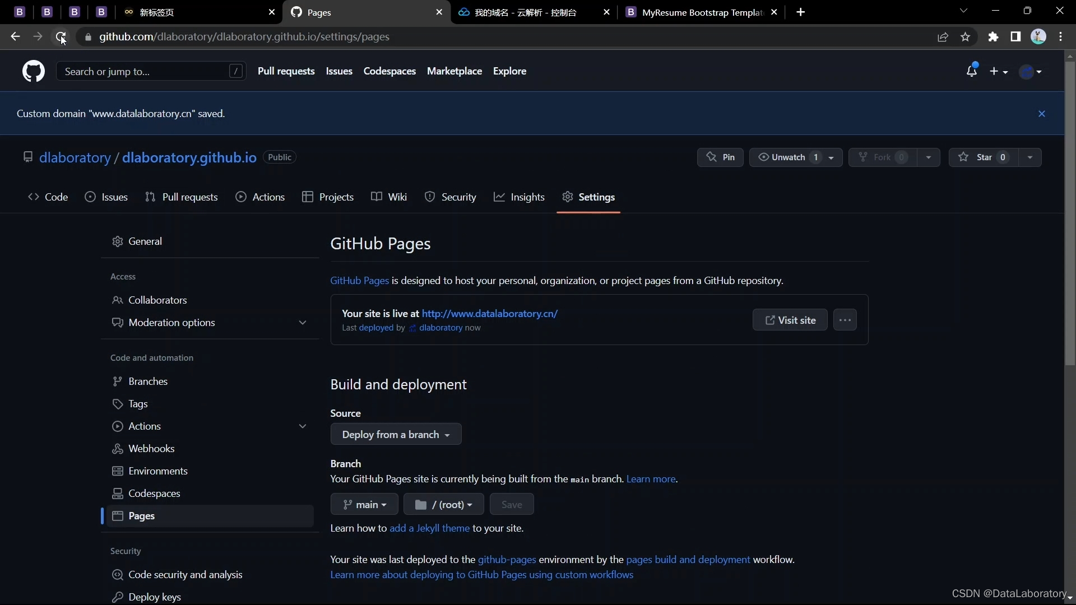Toggle Unwatch on the repository
The width and height of the screenshot is (1076, 605).
coord(788,157)
